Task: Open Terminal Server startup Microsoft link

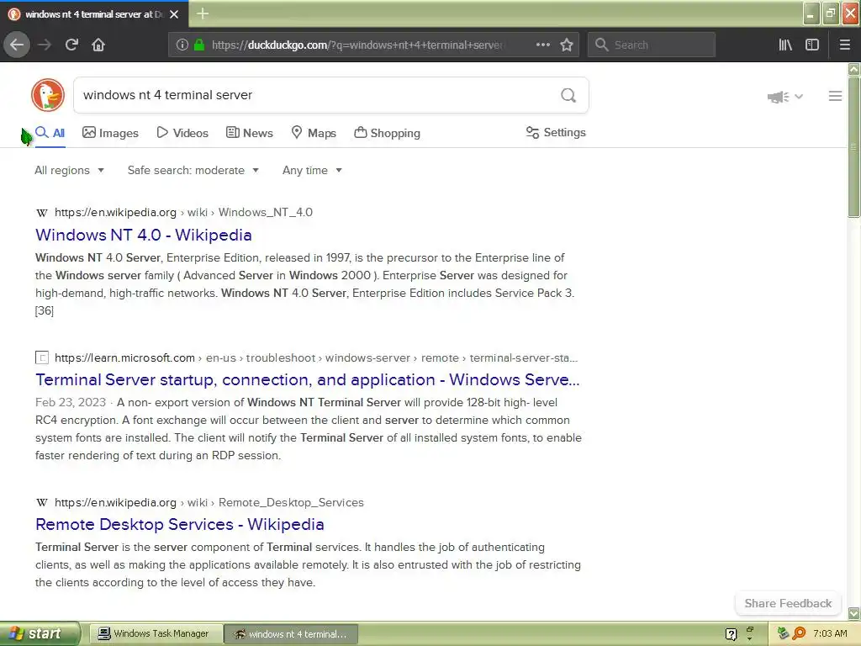Action: click(308, 380)
